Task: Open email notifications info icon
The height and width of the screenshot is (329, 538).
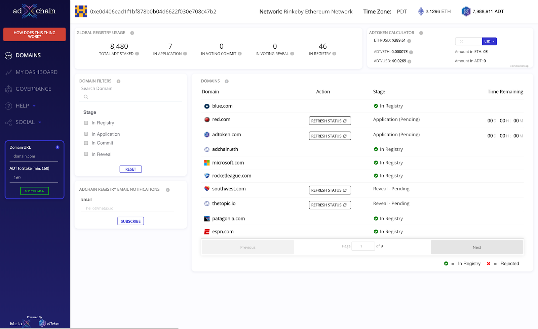Action: tap(168, 190)
